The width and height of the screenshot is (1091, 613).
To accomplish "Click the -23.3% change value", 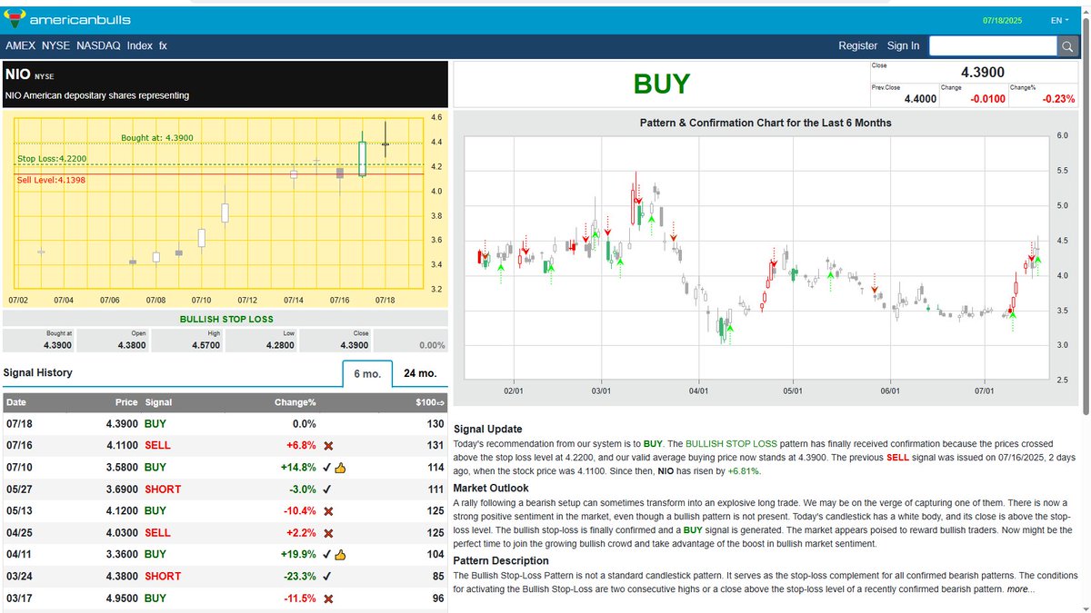I will point(297,576).
